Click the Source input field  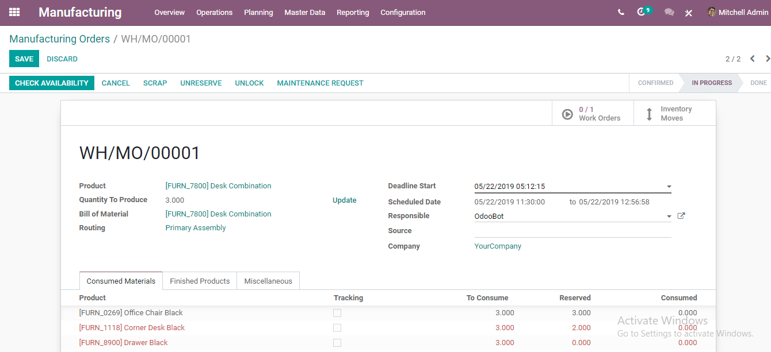(572, 231)
